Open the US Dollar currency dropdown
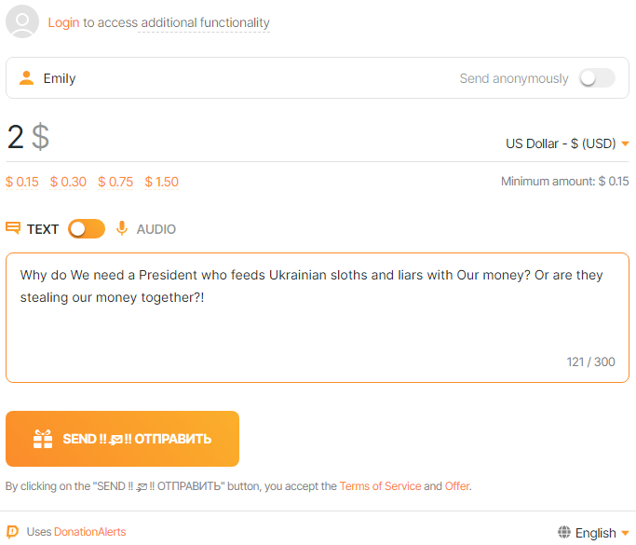This screenshot has width=636, height=545. coord(567,143)
